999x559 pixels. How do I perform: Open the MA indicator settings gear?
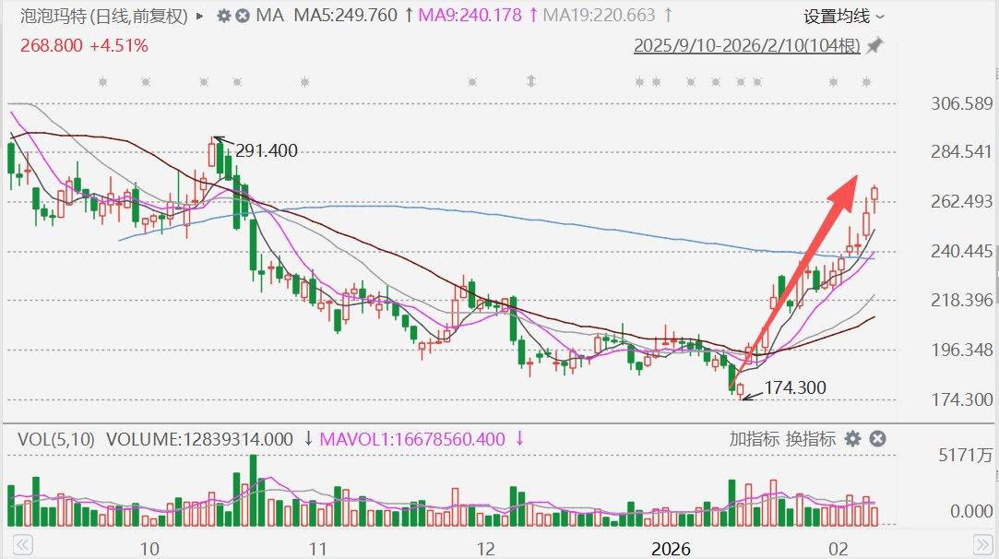point(223,16)
